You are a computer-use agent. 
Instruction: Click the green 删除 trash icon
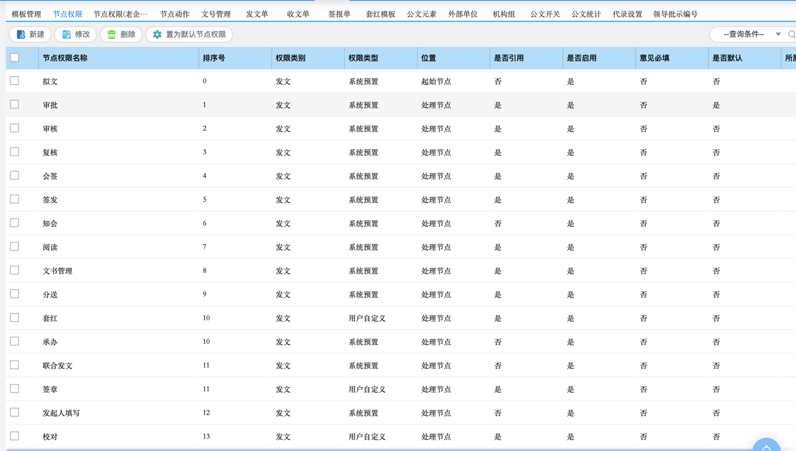(112, 34)
